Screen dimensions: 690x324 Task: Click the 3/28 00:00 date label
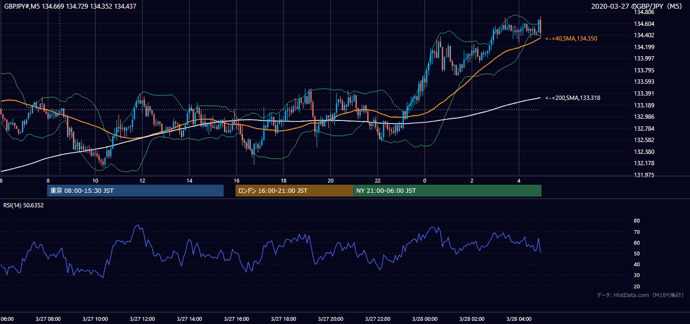click(x=424, y=319)
